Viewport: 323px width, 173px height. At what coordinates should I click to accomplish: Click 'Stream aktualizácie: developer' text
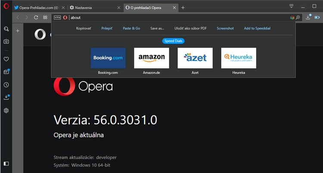85,158
